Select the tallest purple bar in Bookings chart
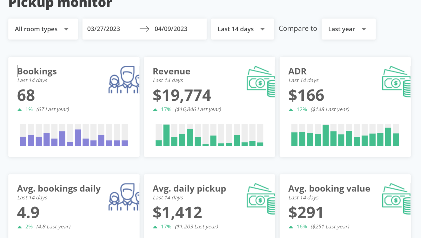 pos(78,137)
